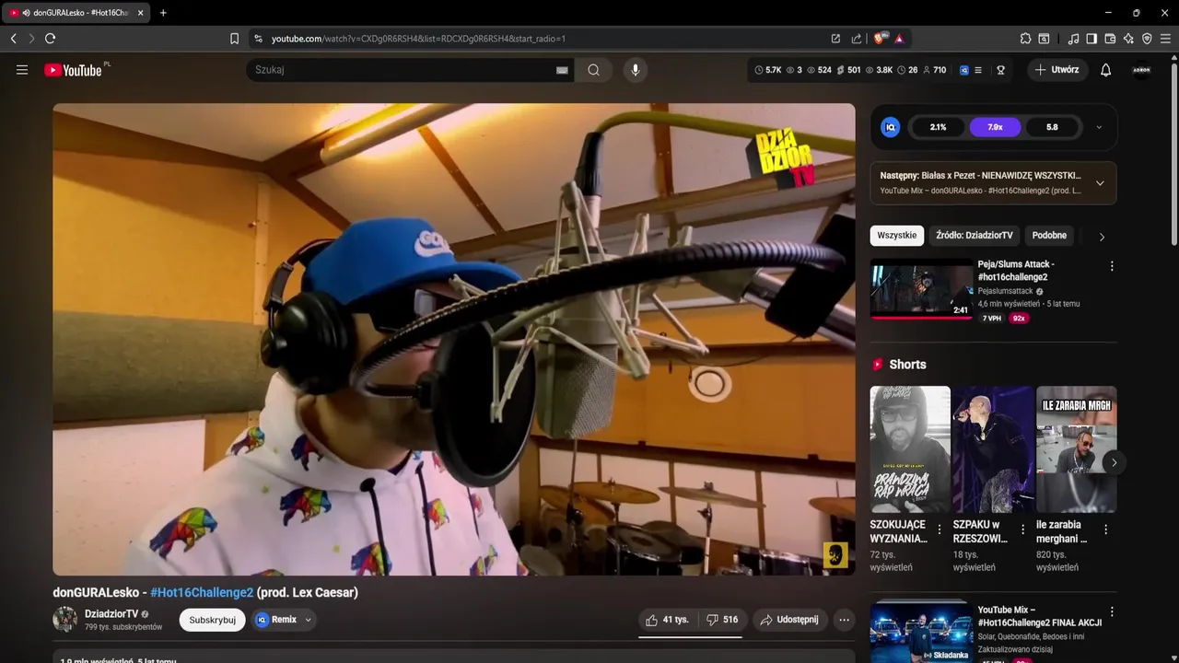Click the page vertical scrollbar
The height and width of the screenshot is (663, 1179).
(x=1173, y=153)
